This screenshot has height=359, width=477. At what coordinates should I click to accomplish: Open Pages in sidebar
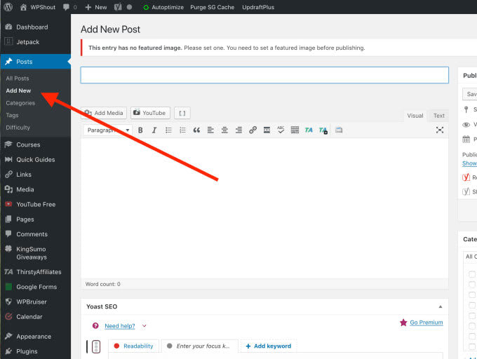[x=25, y=219]
